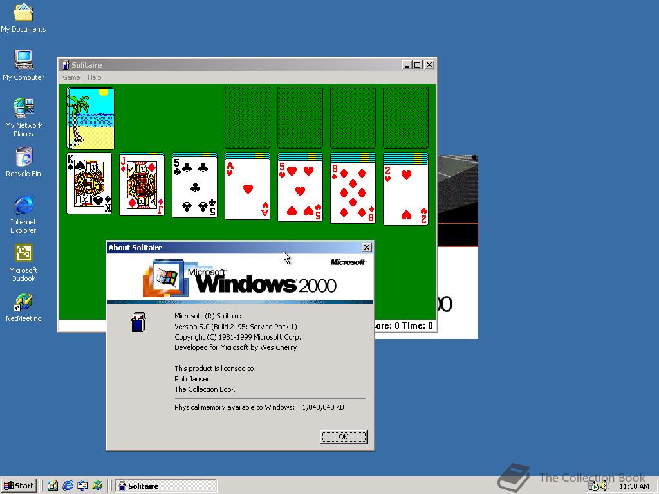Minimize the Solitaire window
The height and width of the screenshot is (494, 659).
pyautogui.click(x=407, y=65)
